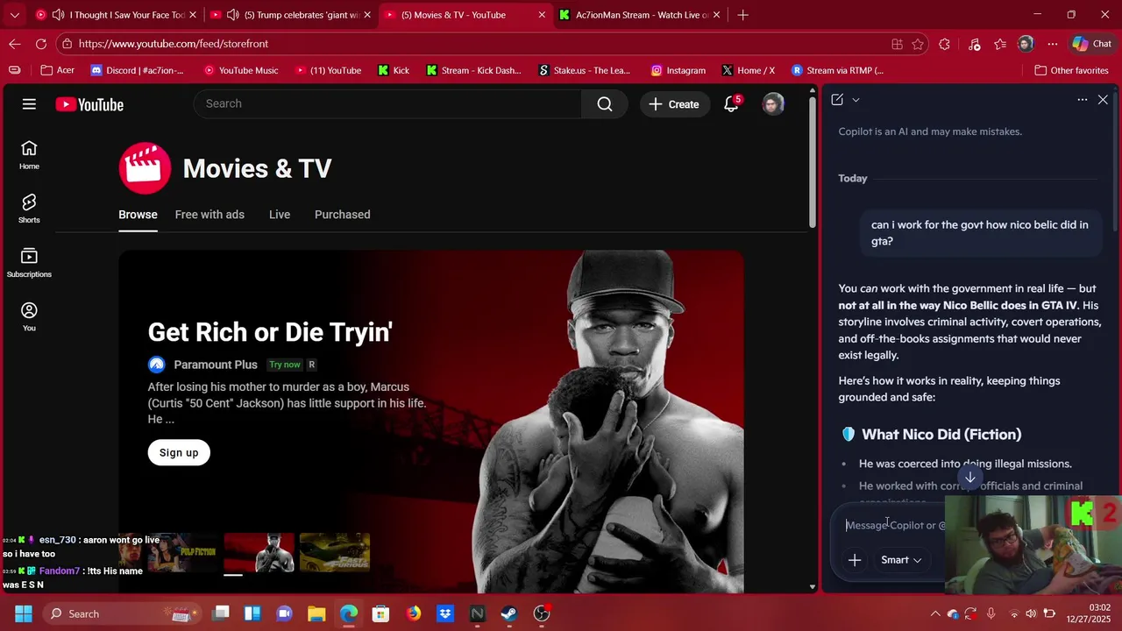
Task: Mute the Trump celebrates tab audio
Action: pos(232,15)
